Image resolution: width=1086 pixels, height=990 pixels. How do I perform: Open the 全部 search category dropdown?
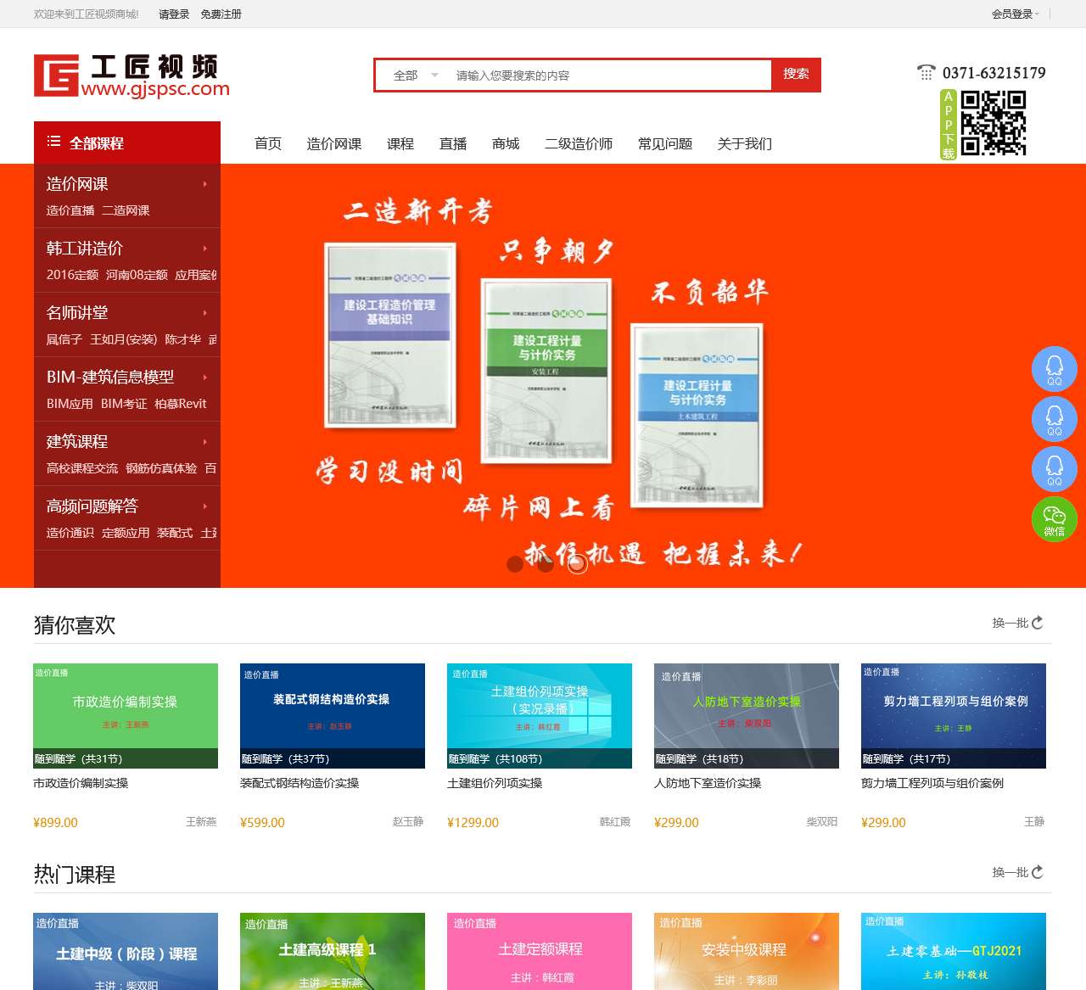point(416,76)
